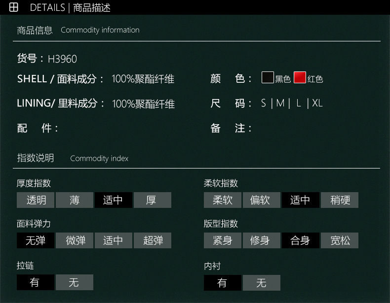Select 合身 fit option
The height and width of the screenshot is (303, 390).
pos(301,240)
